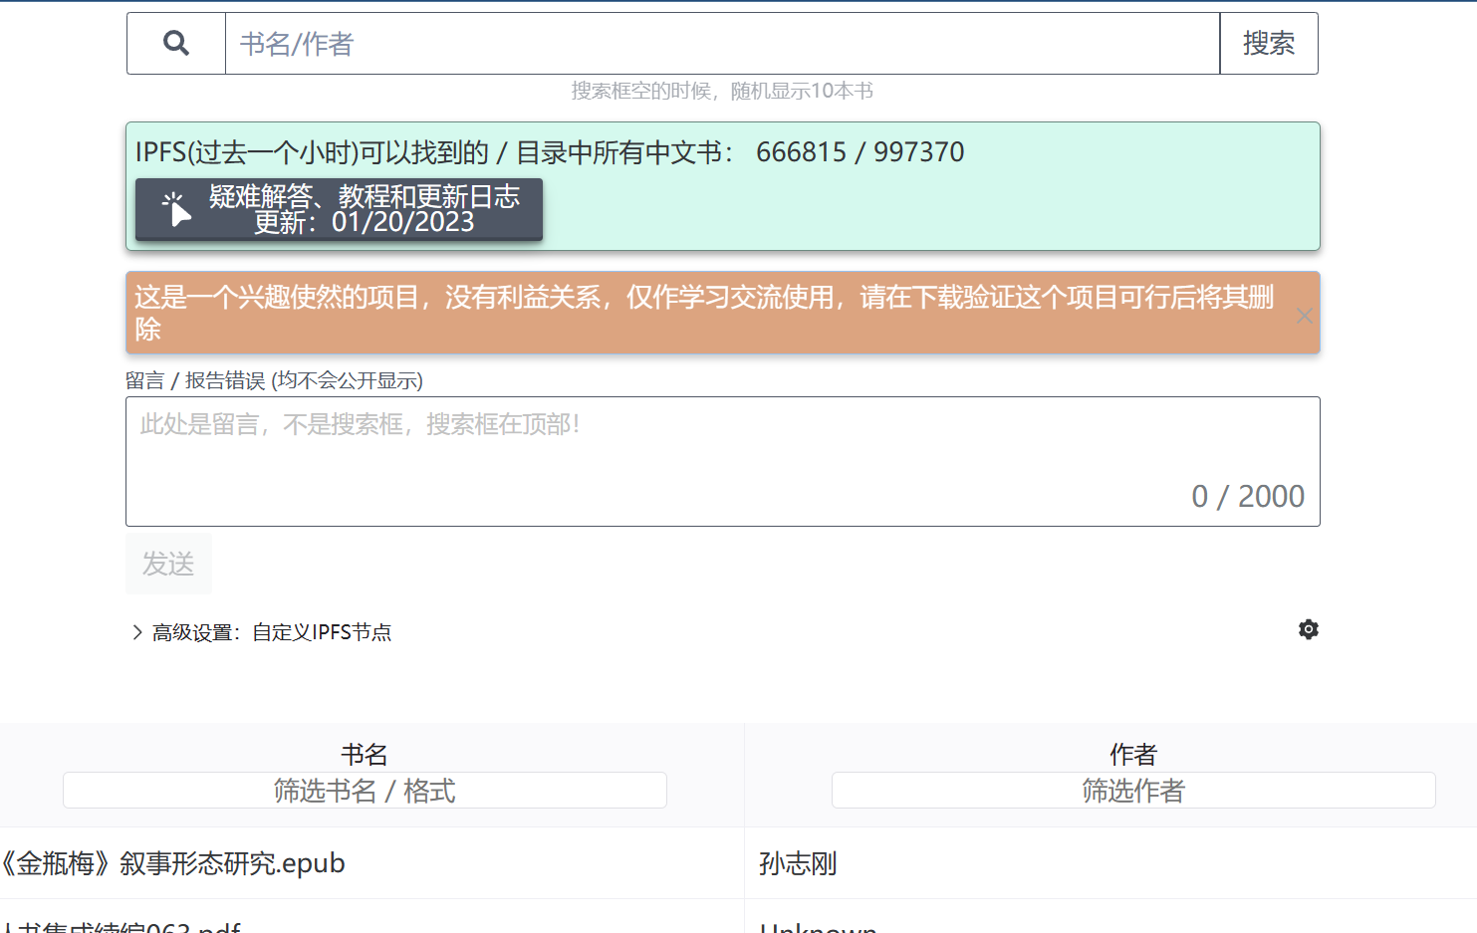Open the settings gear icon
Viewport: 1477px width, 933px height.
(x=1308, y=629)
